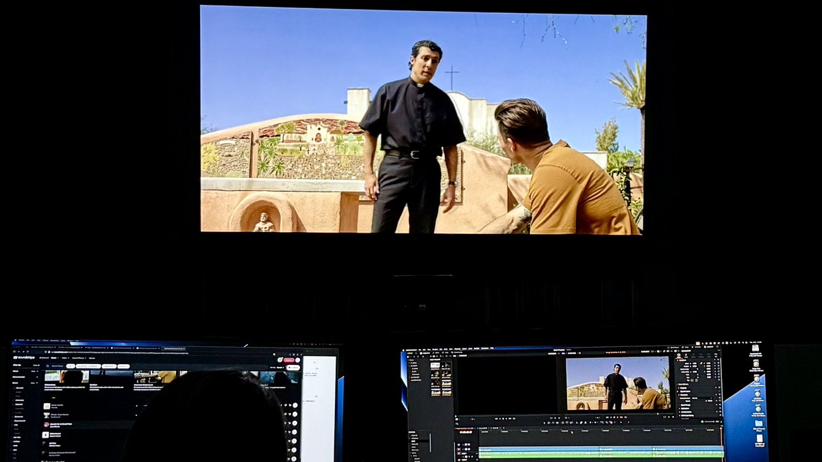This screenshot has height=462, width=822.
Task: Open the round profile avatar in Soundstripe
Action: 297,360
